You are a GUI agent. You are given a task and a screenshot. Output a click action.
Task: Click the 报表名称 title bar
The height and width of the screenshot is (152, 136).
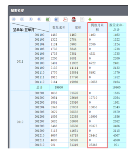68,11
